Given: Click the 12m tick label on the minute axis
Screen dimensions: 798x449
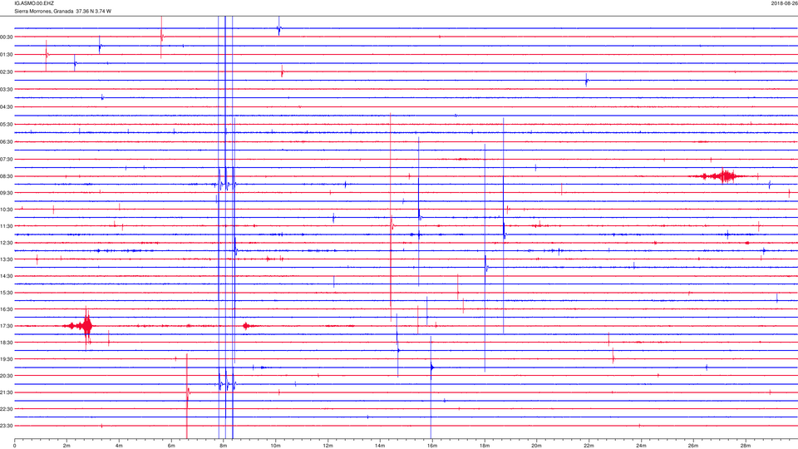Looking at the screenshot, I should [x=328, y=446].
